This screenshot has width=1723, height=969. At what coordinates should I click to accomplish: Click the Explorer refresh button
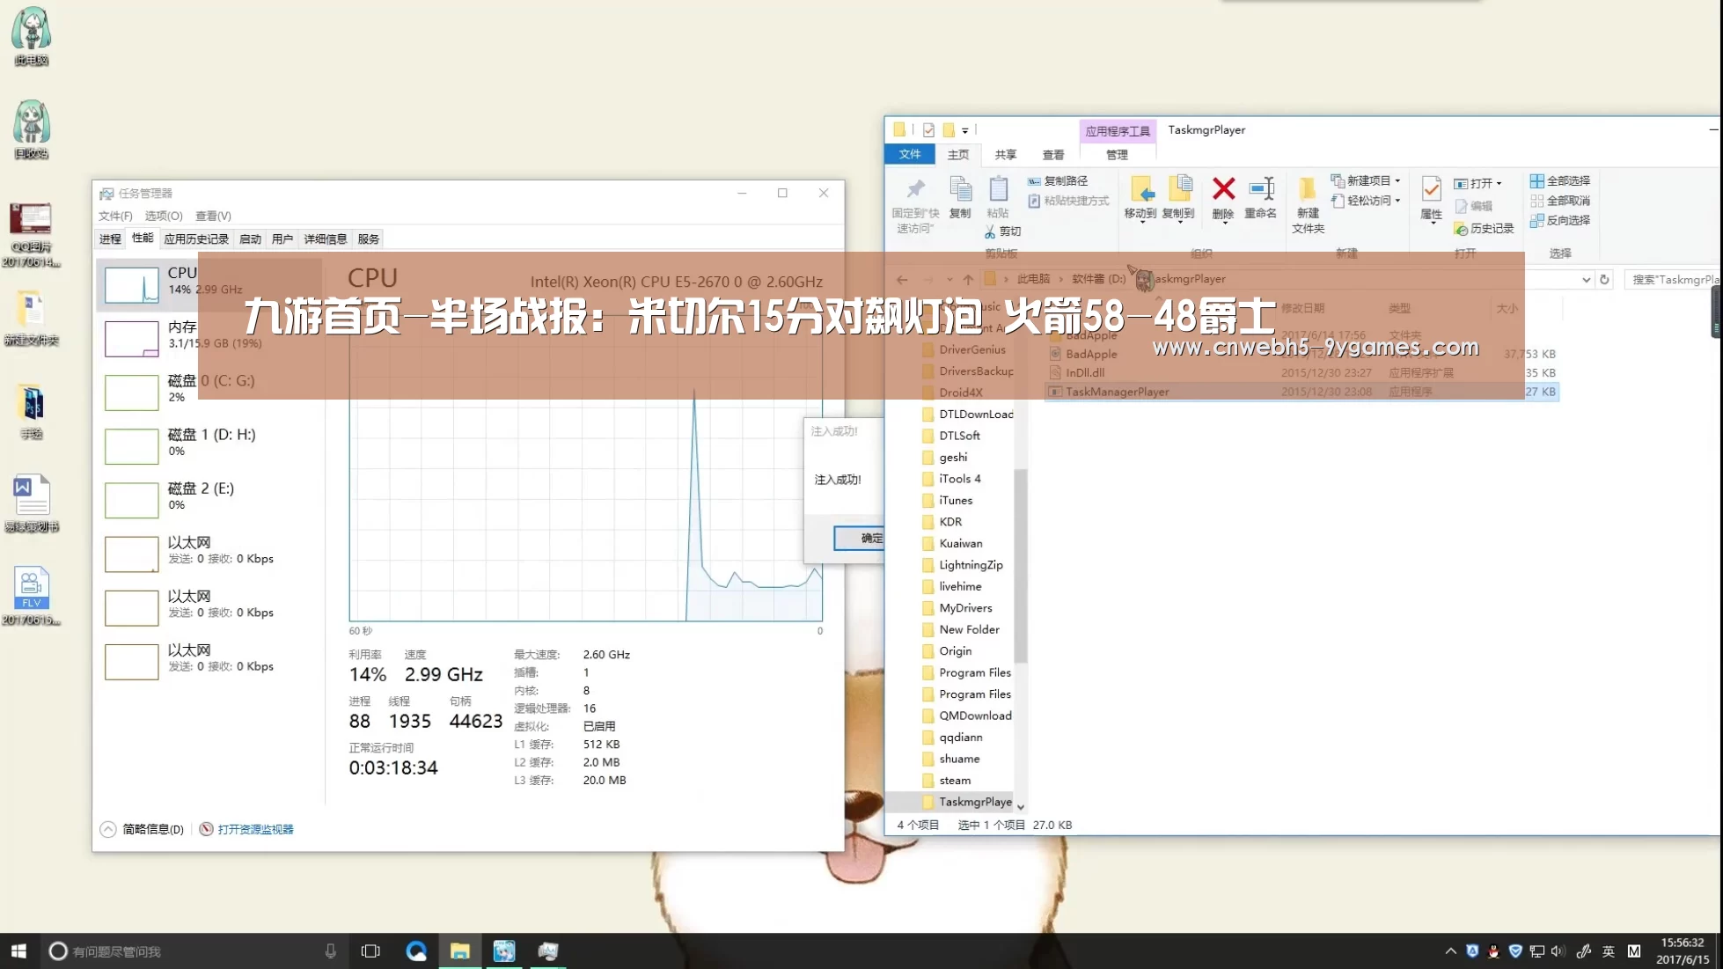1604,279
